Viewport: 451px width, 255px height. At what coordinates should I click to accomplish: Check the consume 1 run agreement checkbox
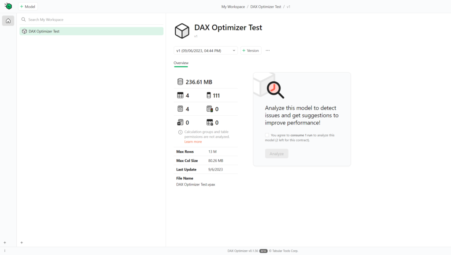click(267, 135)
